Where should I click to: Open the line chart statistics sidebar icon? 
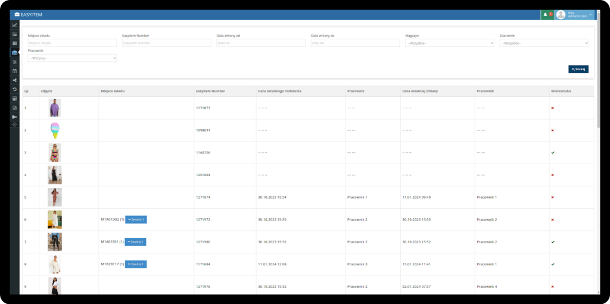(14, 25)
